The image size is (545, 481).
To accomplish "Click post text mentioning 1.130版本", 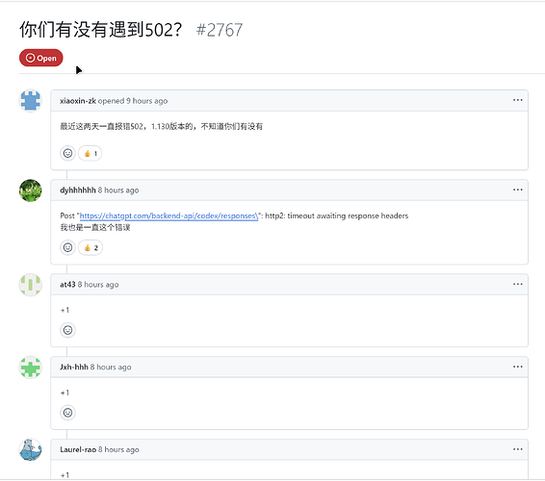I will click(161, 126).
